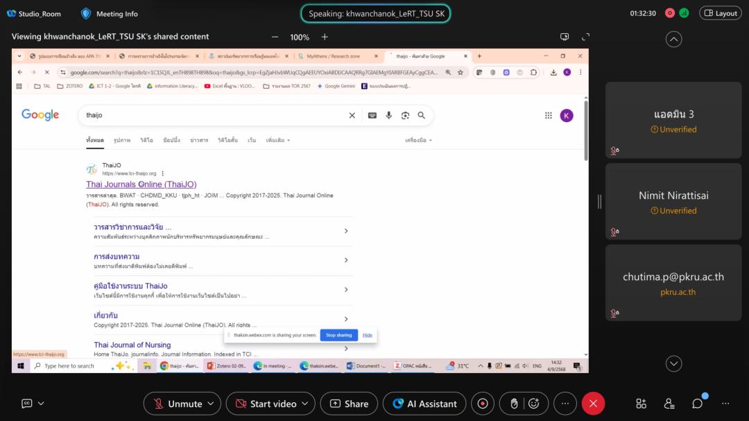Raise hand using the hand icon
Screen dimensions: 749x421
tap(514, 404)
